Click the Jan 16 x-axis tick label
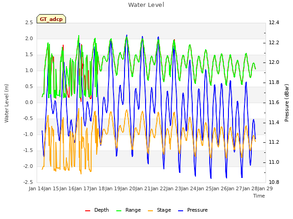This screenshot has height=219, width=293. (x=67, y=188)
